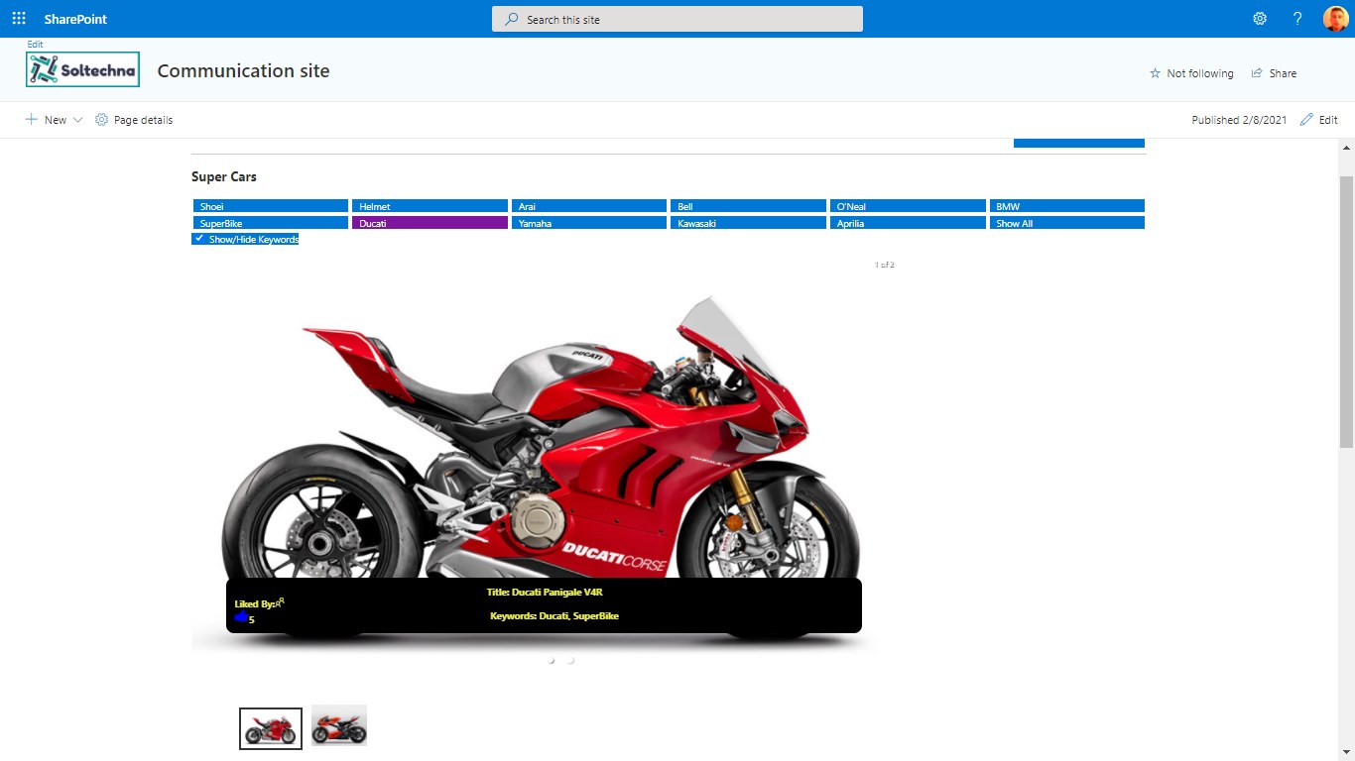Click the vertical scrollbar thumb

coord(1346,312)
